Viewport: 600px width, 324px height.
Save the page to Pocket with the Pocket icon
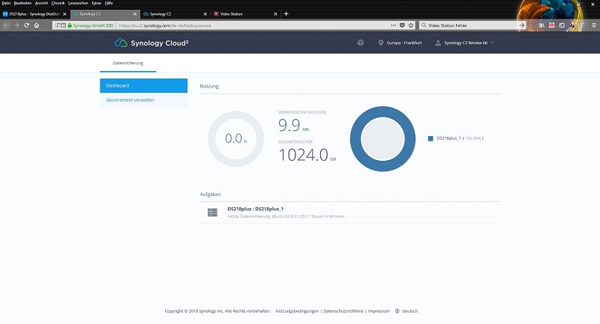click(x=402, y=25)
